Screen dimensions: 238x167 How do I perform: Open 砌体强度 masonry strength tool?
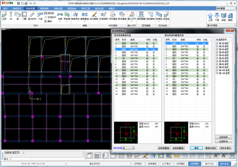point(122,16)
